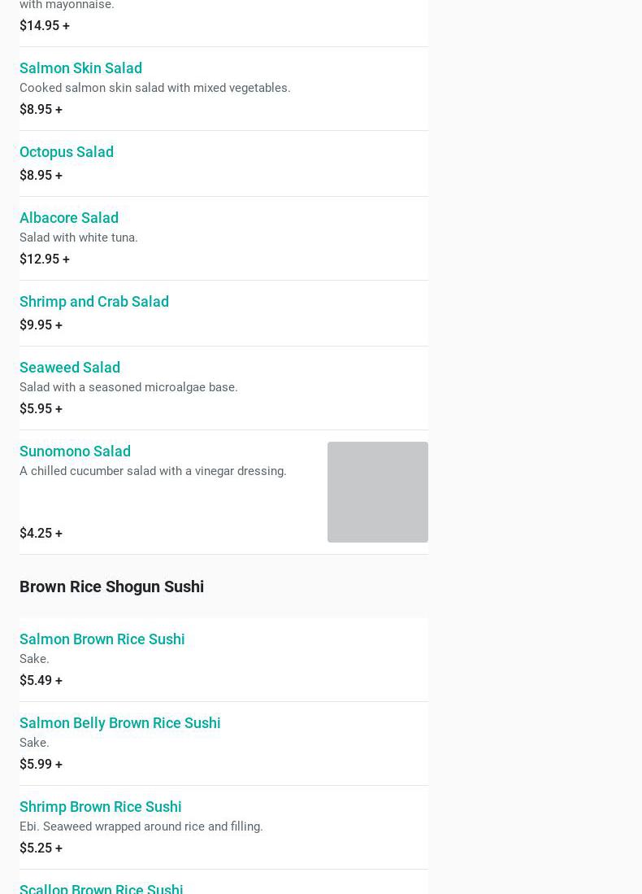642x894 pixels.
Task: Click the $9.95 + Shrimp and Crab price
Action: 41,325
